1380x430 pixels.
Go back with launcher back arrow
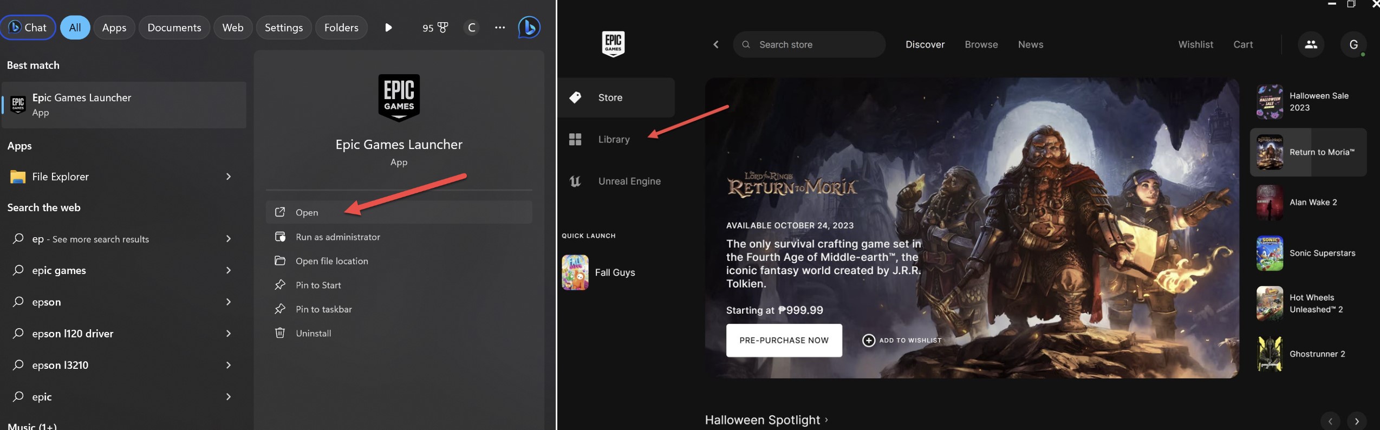pyautogui.click(x=716, y=44)
